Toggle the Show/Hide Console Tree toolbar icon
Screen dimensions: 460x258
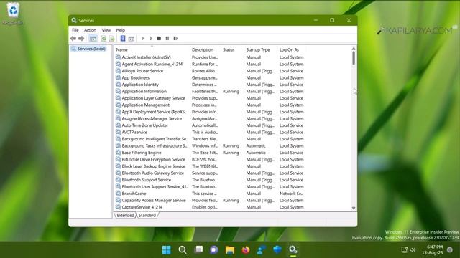[93, 38]
